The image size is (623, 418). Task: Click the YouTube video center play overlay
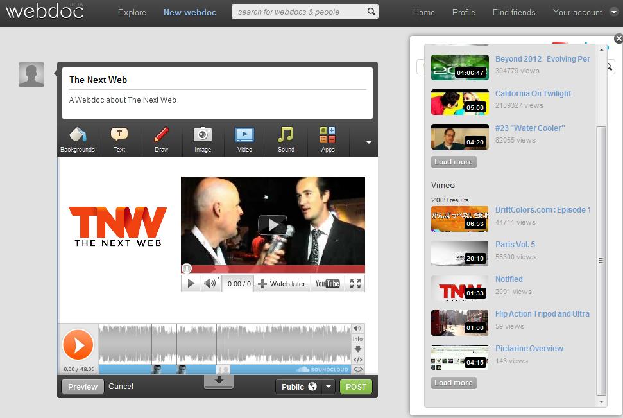(273, 225)
